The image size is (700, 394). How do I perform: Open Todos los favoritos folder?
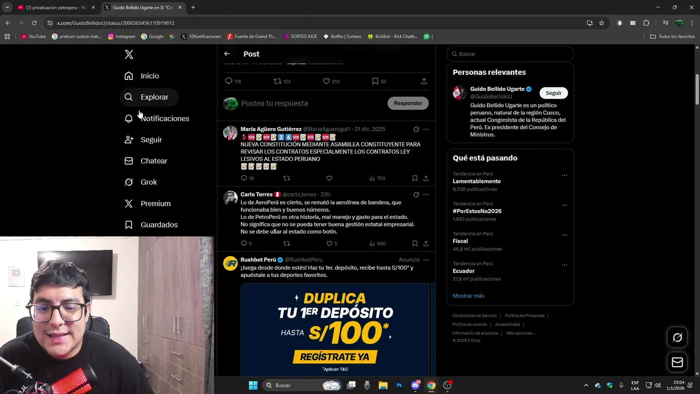(672, 36)
